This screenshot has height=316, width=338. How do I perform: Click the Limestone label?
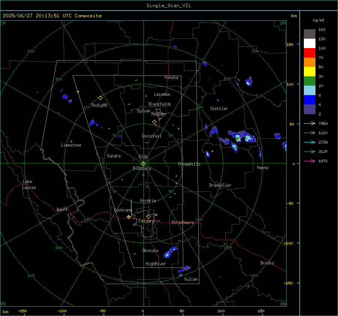tap(71, 145)
